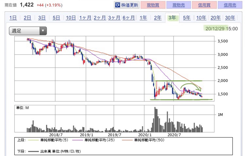Click the 2,000 price axis label
Screen dimensions: 245x156
coord(223,81)
